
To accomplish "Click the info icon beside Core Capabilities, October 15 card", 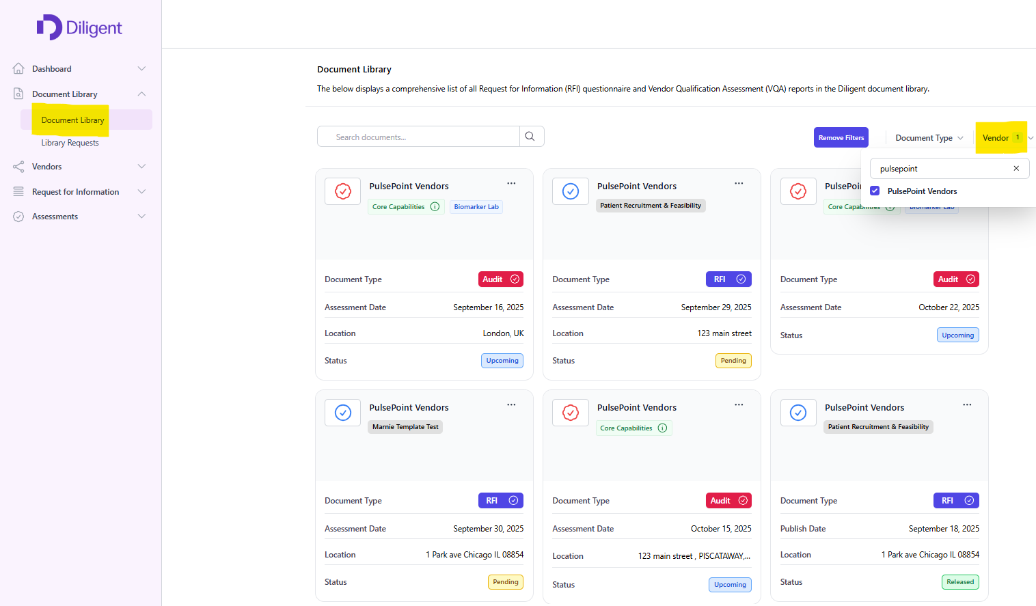I will (x=662, y=428).
